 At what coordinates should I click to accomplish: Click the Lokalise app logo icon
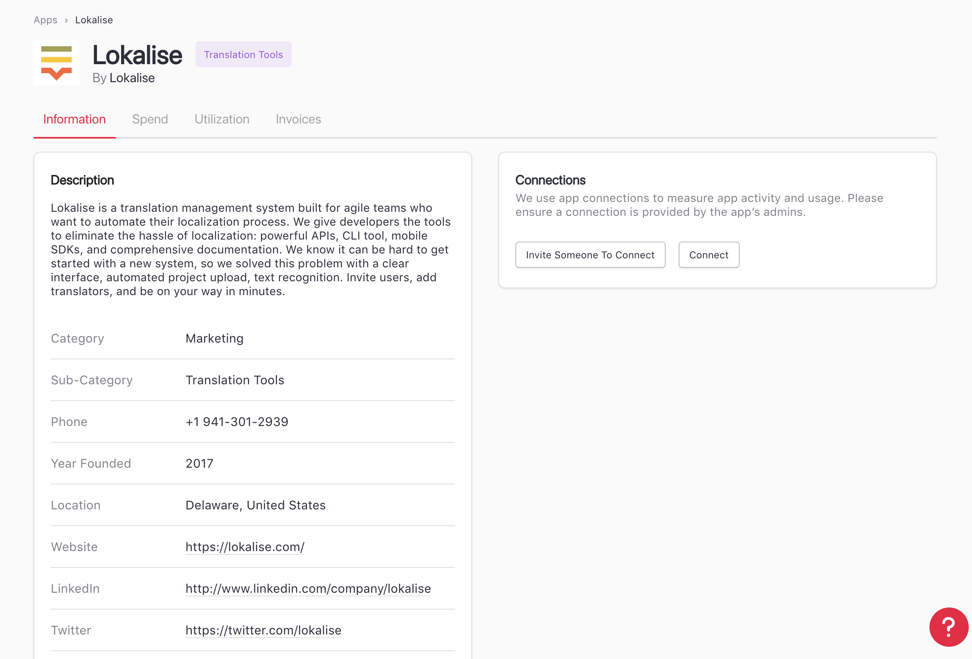coord(56,63)
